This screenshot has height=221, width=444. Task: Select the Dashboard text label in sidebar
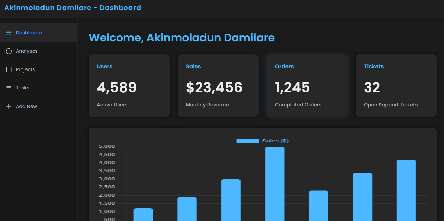click(29, 33)
